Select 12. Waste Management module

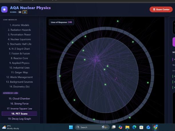pyautogui.click(x=19, y=77)
